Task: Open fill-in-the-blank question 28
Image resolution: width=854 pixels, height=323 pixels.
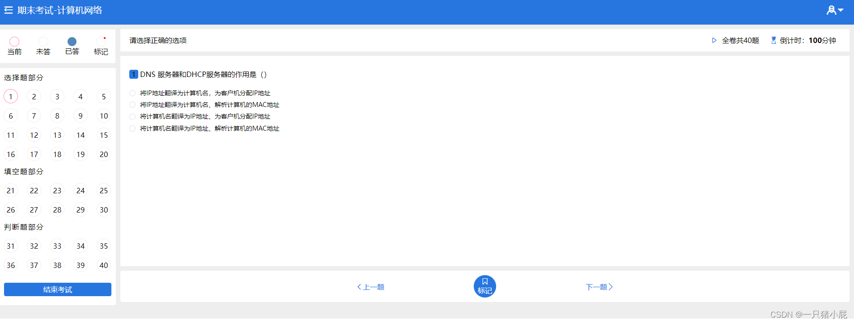Action: (57, 210)
